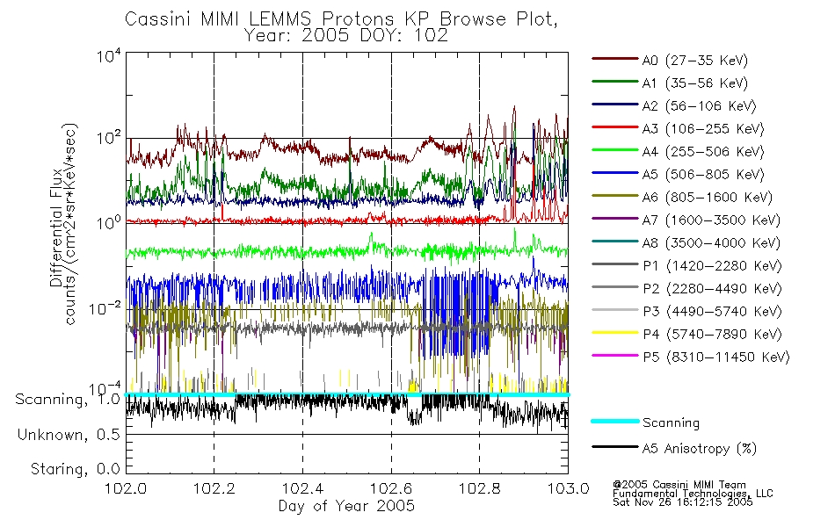835x527 pixels.
Task: Click the black A5 Anisotropy legend line
Action: [x=615, y=447]
